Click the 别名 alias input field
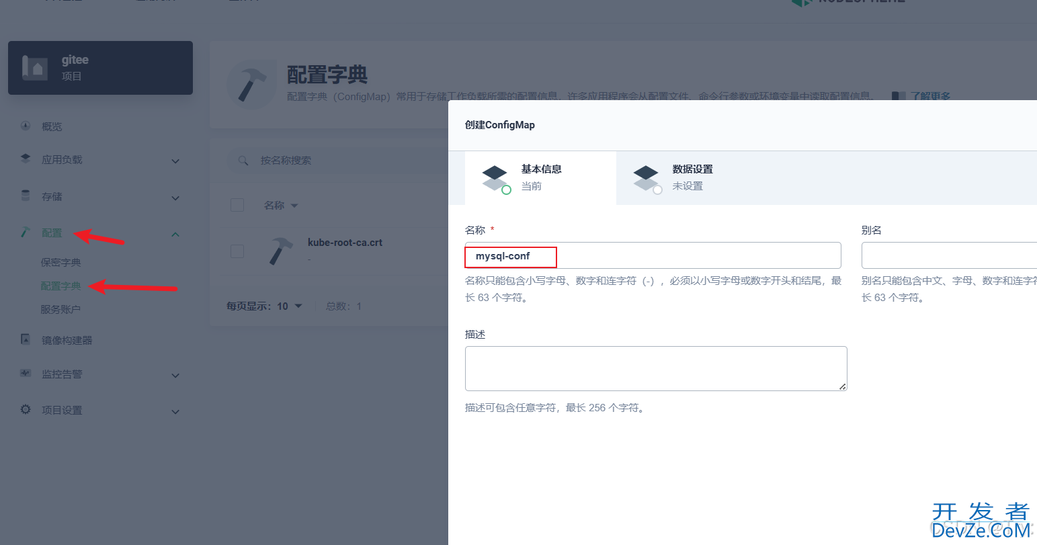 (x=949, y=255)
